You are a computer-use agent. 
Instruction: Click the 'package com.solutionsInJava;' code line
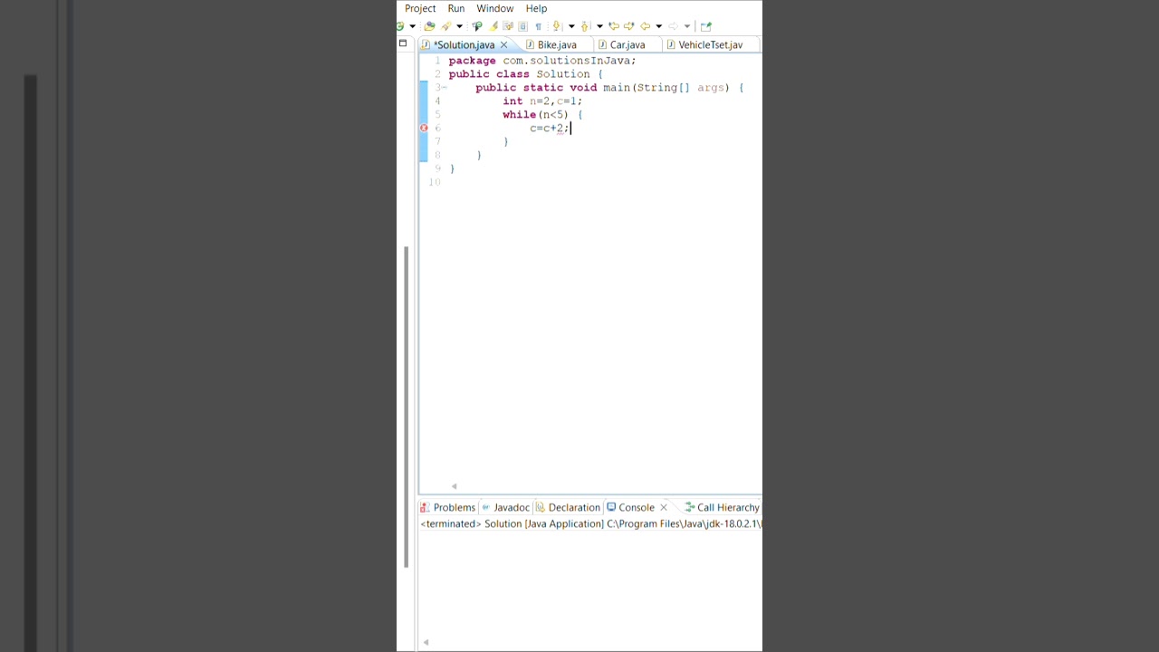coord(542,61)
